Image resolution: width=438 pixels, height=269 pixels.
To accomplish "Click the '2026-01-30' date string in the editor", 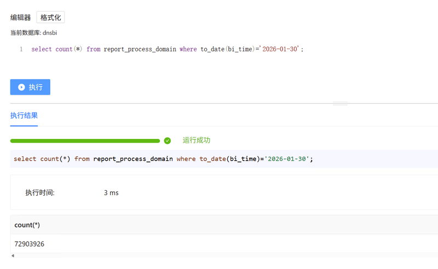I will [x=279, y=49].
